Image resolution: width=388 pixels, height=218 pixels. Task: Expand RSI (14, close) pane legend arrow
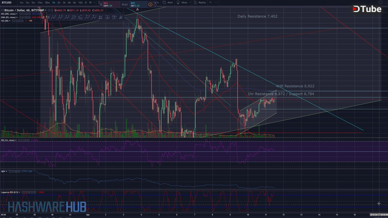(x=16, y=140)
